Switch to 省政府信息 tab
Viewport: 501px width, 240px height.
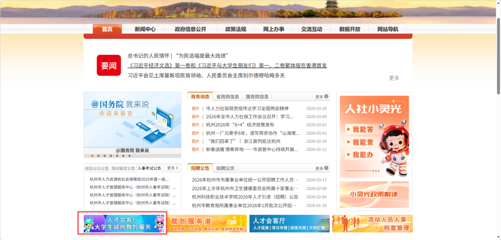pos(227,97)
